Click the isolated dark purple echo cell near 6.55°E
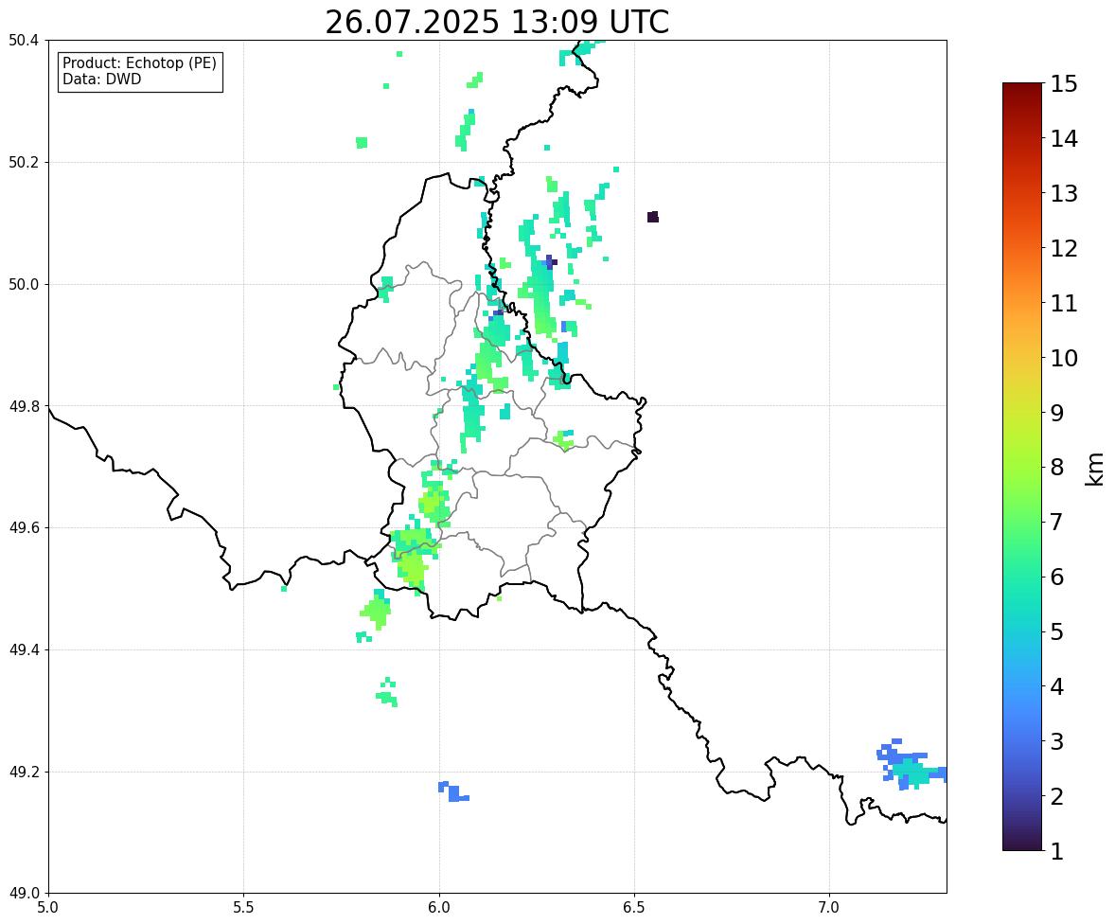Viewport: 1115px width, 924px height. pyautogui.click(x=653, y=217)
